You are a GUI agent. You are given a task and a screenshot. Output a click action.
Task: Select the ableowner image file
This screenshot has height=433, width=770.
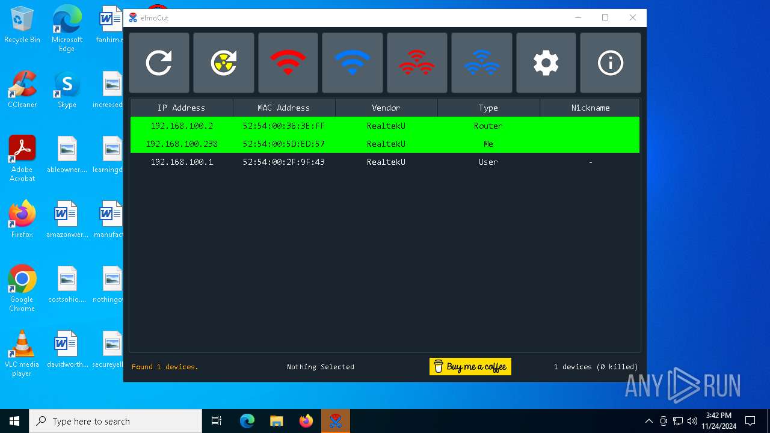67,154
